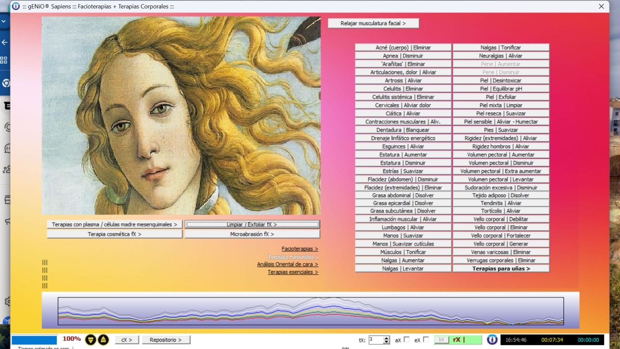Click the blue progress bar at bottom left
Viewport: 620px width, 349px height.
click(34, 340)
